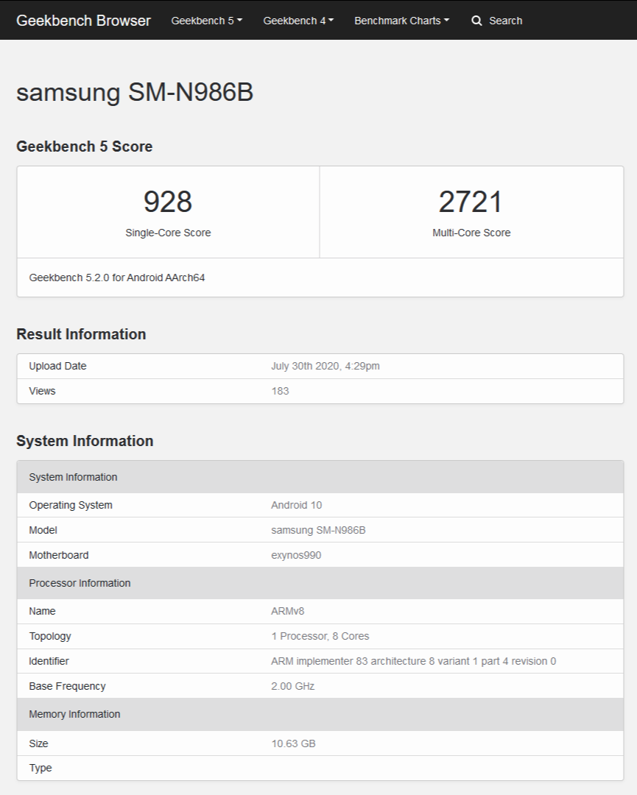Click the magnifier search icon
This screenshot has width=637, height=795.
476,21
